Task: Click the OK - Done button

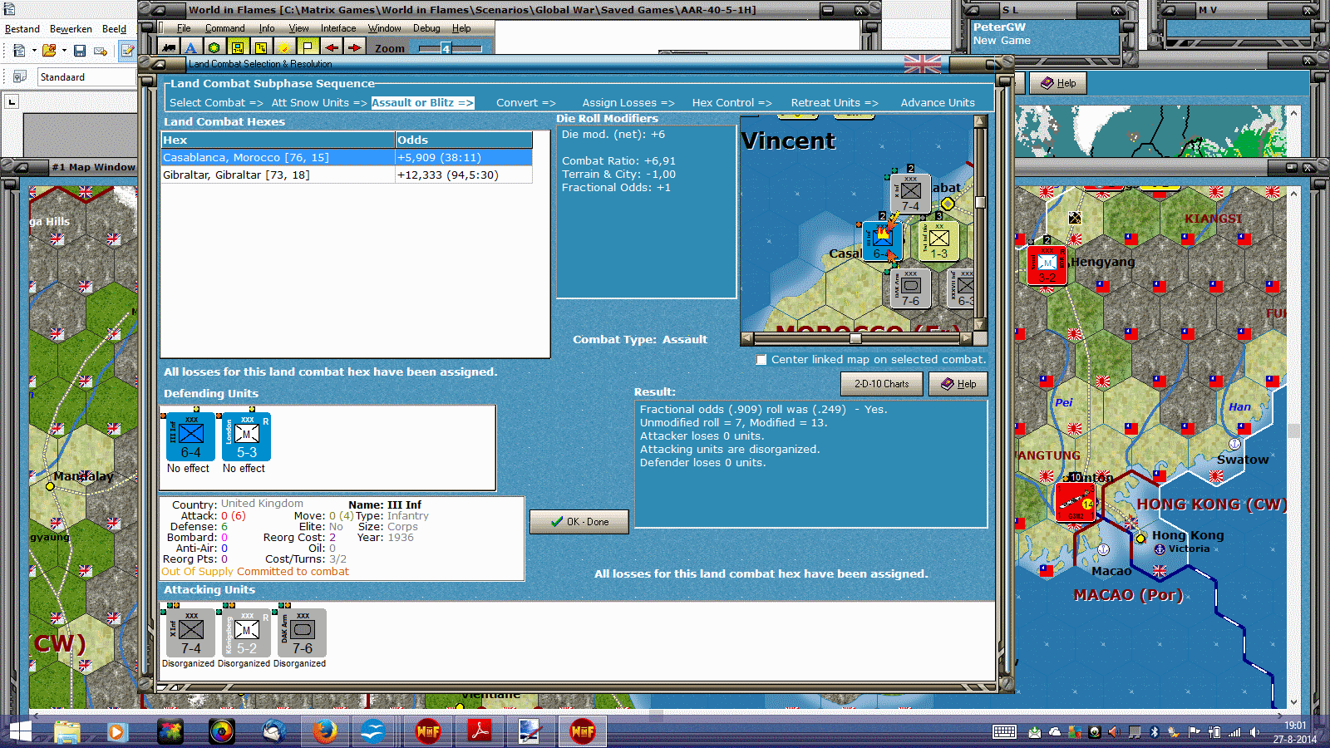Action: (x=579, y=522)
